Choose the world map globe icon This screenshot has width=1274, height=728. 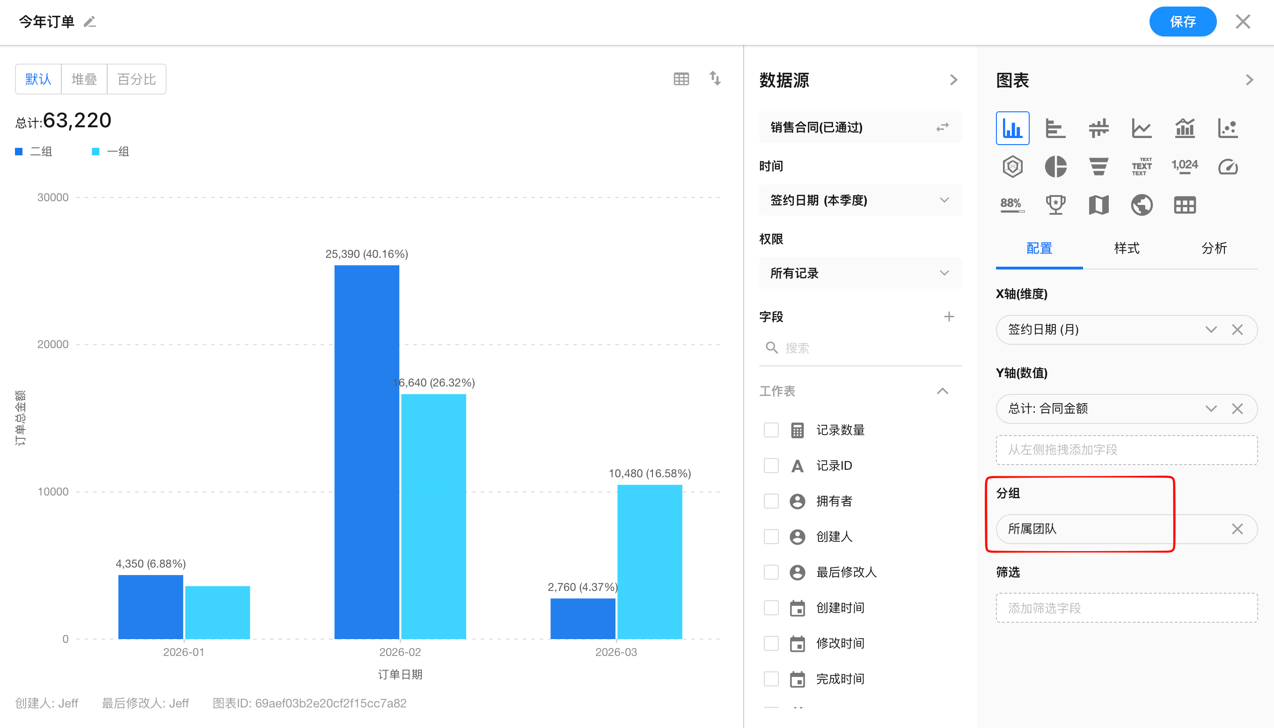click(x=1142, y=205)
